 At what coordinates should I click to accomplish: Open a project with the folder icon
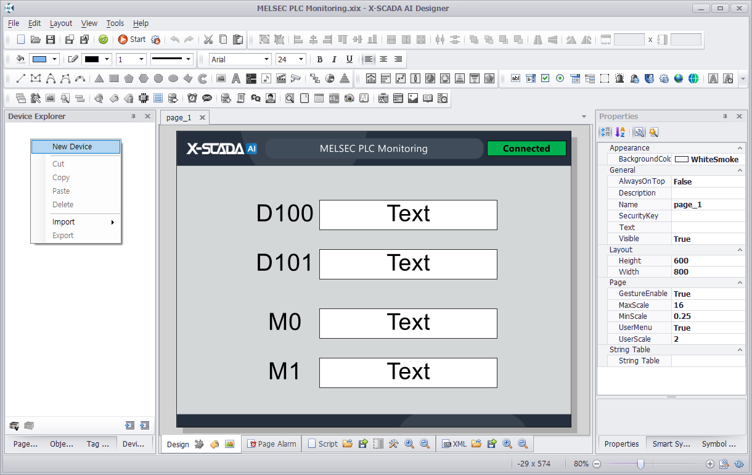point(36,39)
